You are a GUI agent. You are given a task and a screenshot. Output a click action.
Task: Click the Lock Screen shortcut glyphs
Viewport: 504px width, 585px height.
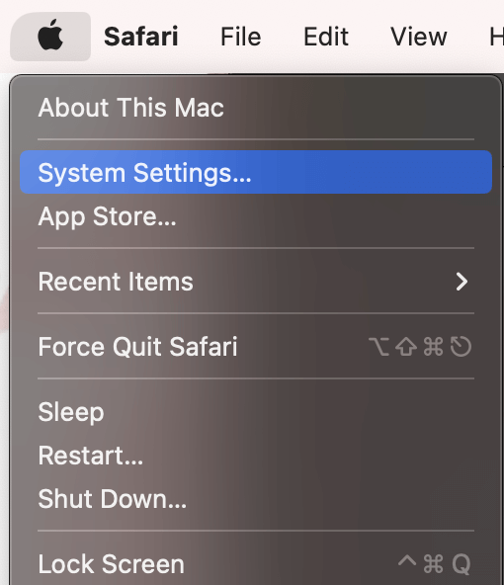435,563
